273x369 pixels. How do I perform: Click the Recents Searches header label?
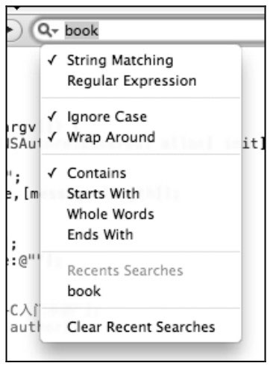(125, 270)
